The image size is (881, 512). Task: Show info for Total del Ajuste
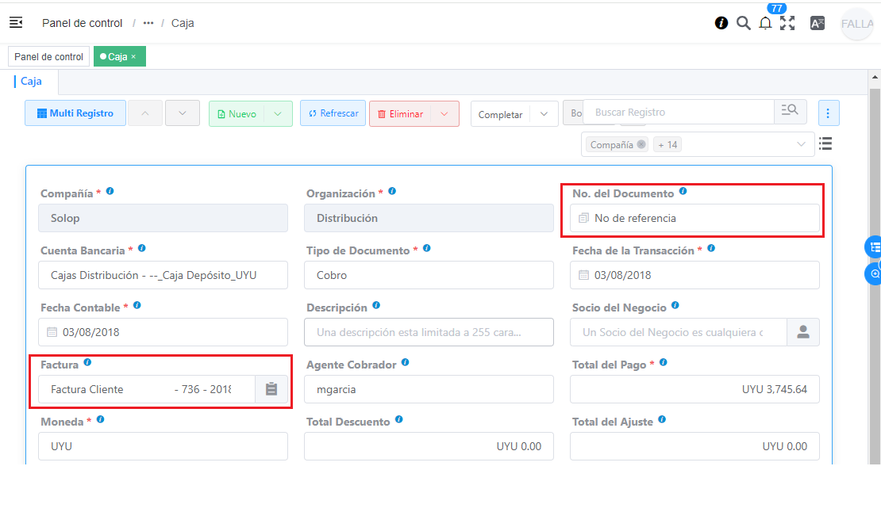663,419
